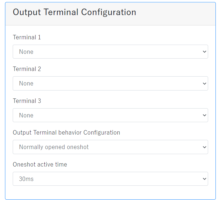Click the chevron arrow on Terminal 2 dropdown

point(204,83)
